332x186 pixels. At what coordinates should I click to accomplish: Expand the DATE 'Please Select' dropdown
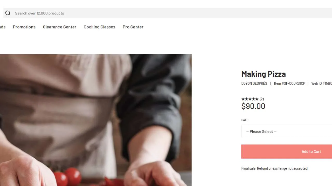[287, 131]
